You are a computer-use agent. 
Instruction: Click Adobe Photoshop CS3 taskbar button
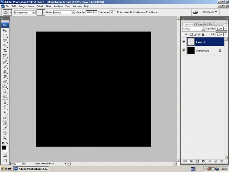point(31,169)
